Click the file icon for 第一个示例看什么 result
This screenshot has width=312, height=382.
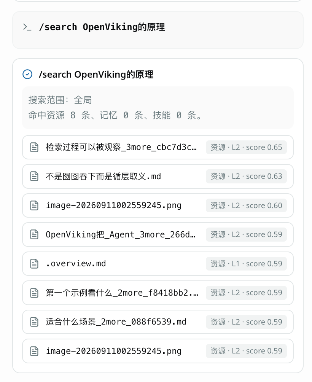point(34,293)
